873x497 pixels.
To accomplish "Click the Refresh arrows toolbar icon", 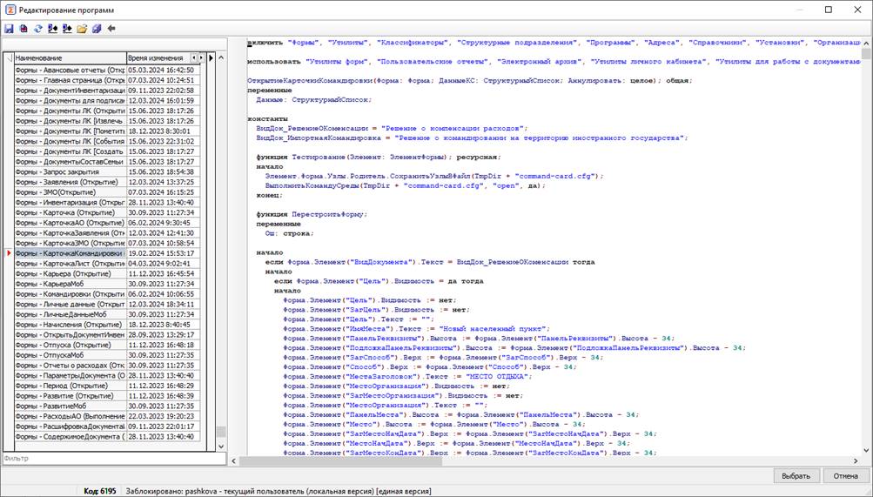I will tap(38, 29).
